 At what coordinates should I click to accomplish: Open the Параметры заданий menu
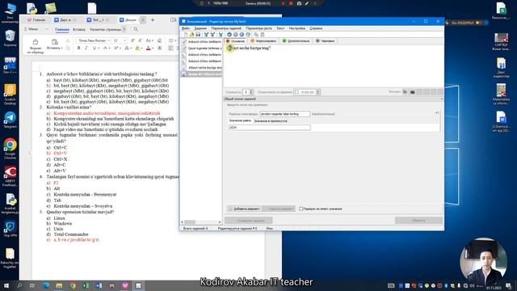coord(226,28)
